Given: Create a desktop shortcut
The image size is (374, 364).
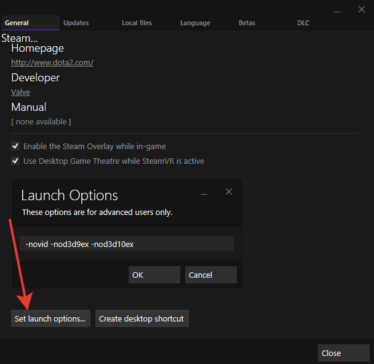Looking at the screenshot, I should (x=141, y=318).
